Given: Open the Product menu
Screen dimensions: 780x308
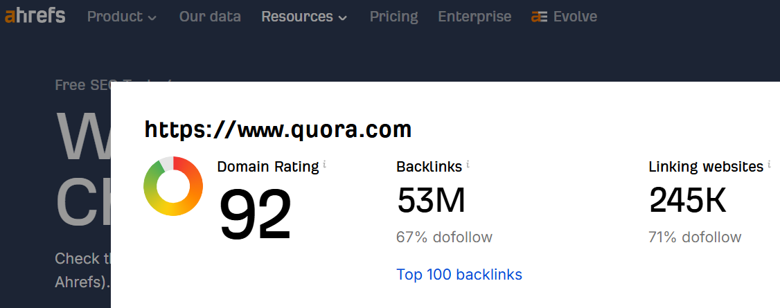Looking at the screenshot, I should pyautogui.click(x=122, y=17).
